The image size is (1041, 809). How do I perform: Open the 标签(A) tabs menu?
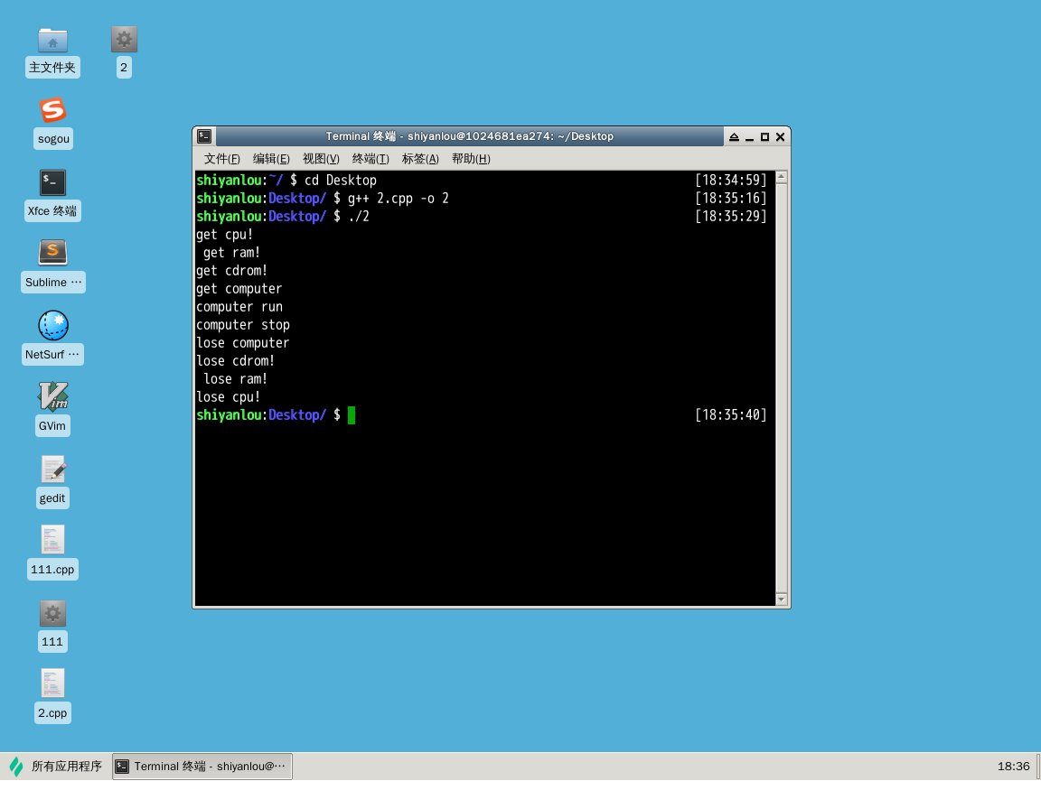coord(420,159)
